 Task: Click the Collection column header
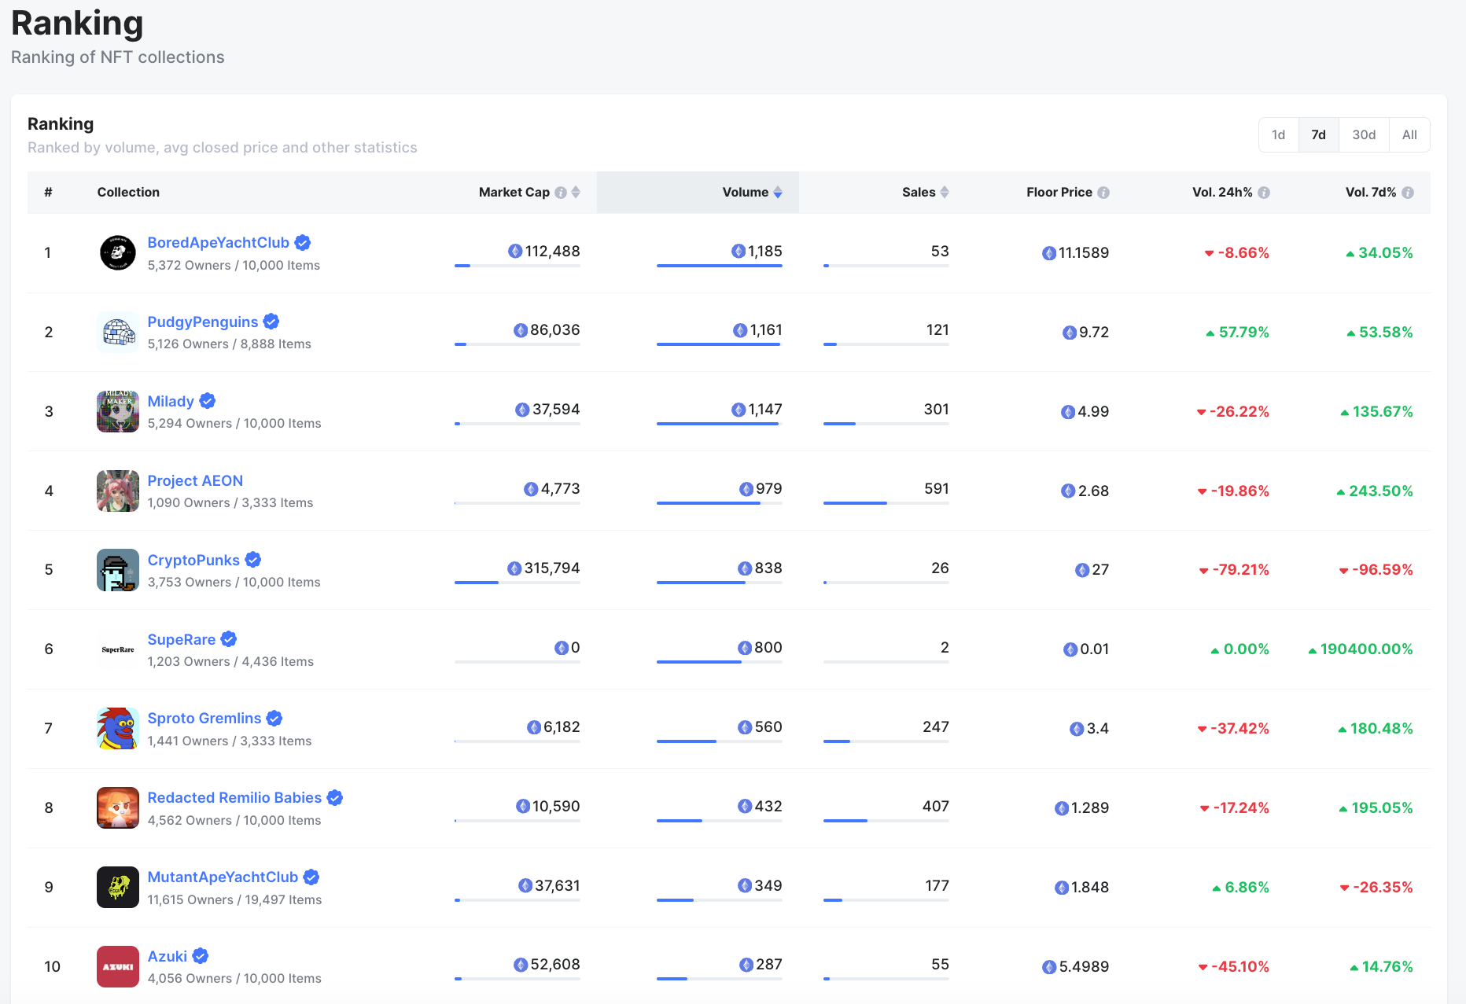128,193
